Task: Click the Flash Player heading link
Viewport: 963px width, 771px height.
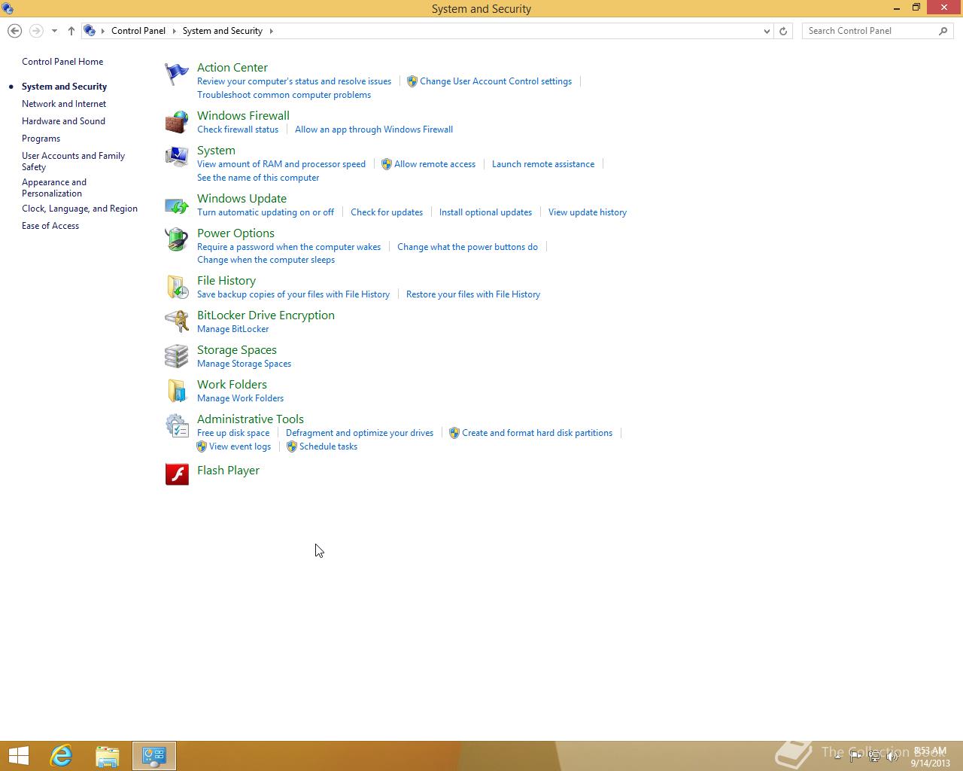Action: coord(228,470)
